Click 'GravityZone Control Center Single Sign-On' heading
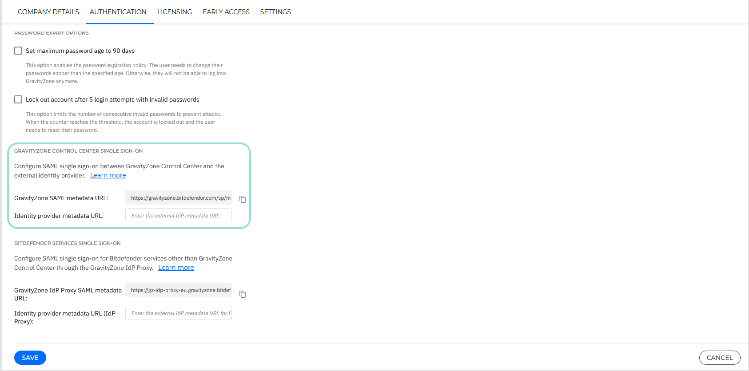This screenshot has height=371, width=749. tap(79, 151)
